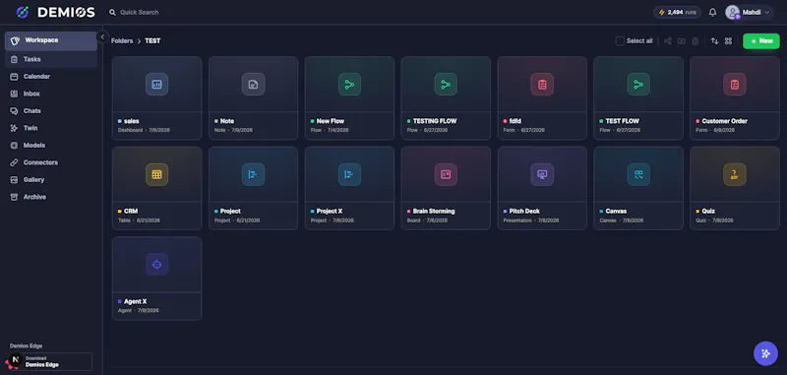Open Inbox in the sidebar
Viewport: 787px width, 375px height.
(51, 94)
